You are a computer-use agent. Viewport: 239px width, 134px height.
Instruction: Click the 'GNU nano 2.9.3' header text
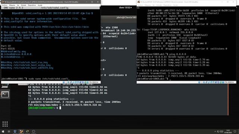(x=13, y=8)
